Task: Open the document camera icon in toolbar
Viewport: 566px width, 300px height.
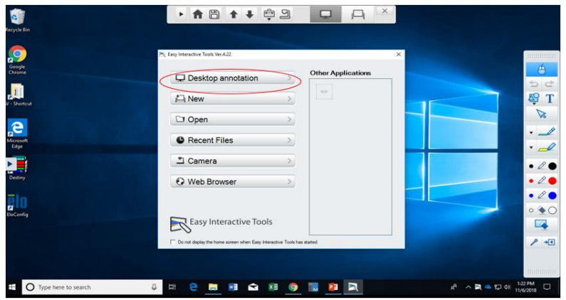Action: click(285, 14)
